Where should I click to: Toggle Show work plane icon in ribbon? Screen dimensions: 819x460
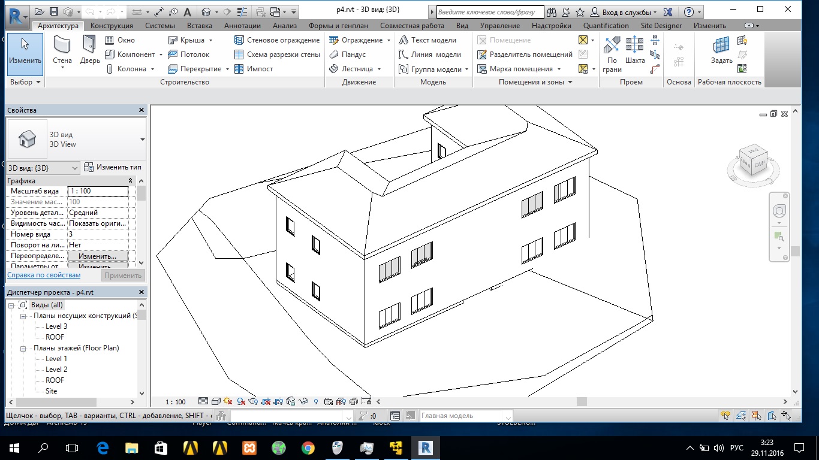pyautogui.click(x=742, y=41)
